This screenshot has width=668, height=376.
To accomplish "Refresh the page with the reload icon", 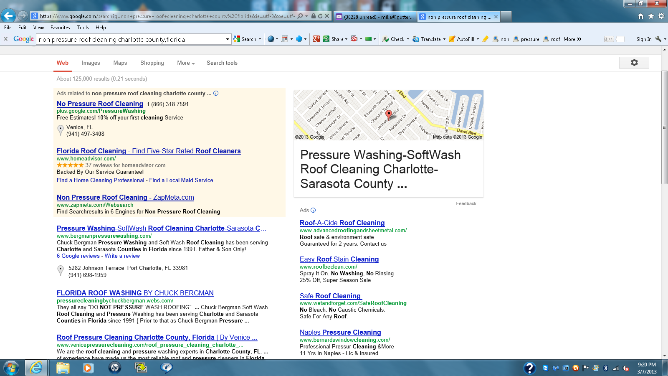I will (320, 16).
